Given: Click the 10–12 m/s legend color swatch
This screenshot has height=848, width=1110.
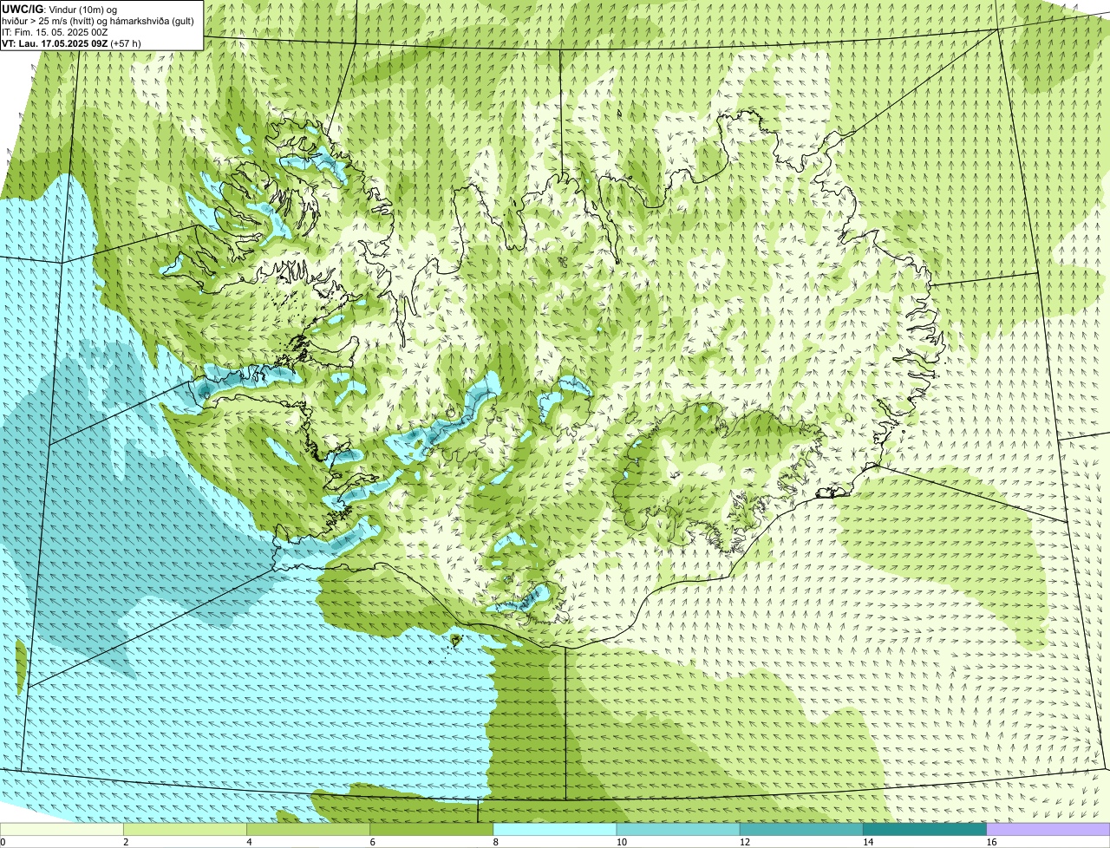Looking at the screenshot, I should [679, 829].
